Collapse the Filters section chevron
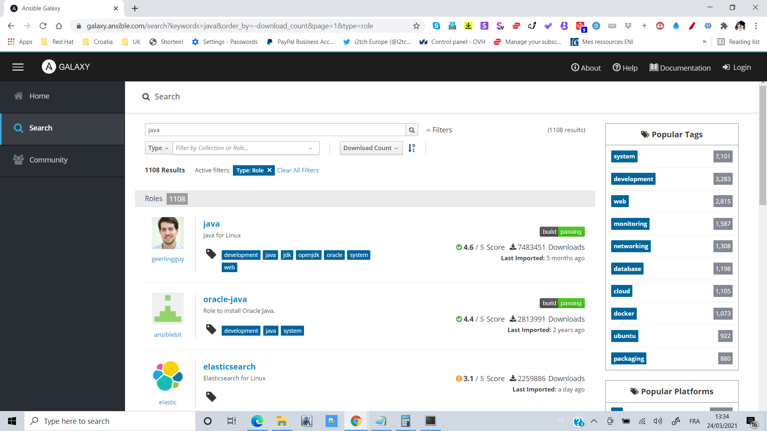Screen dimensions: 767x431 tap(428, 130)
